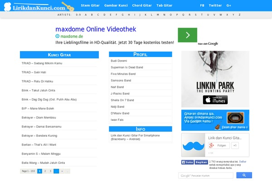Open the Naif Band profile

[117, 87]
